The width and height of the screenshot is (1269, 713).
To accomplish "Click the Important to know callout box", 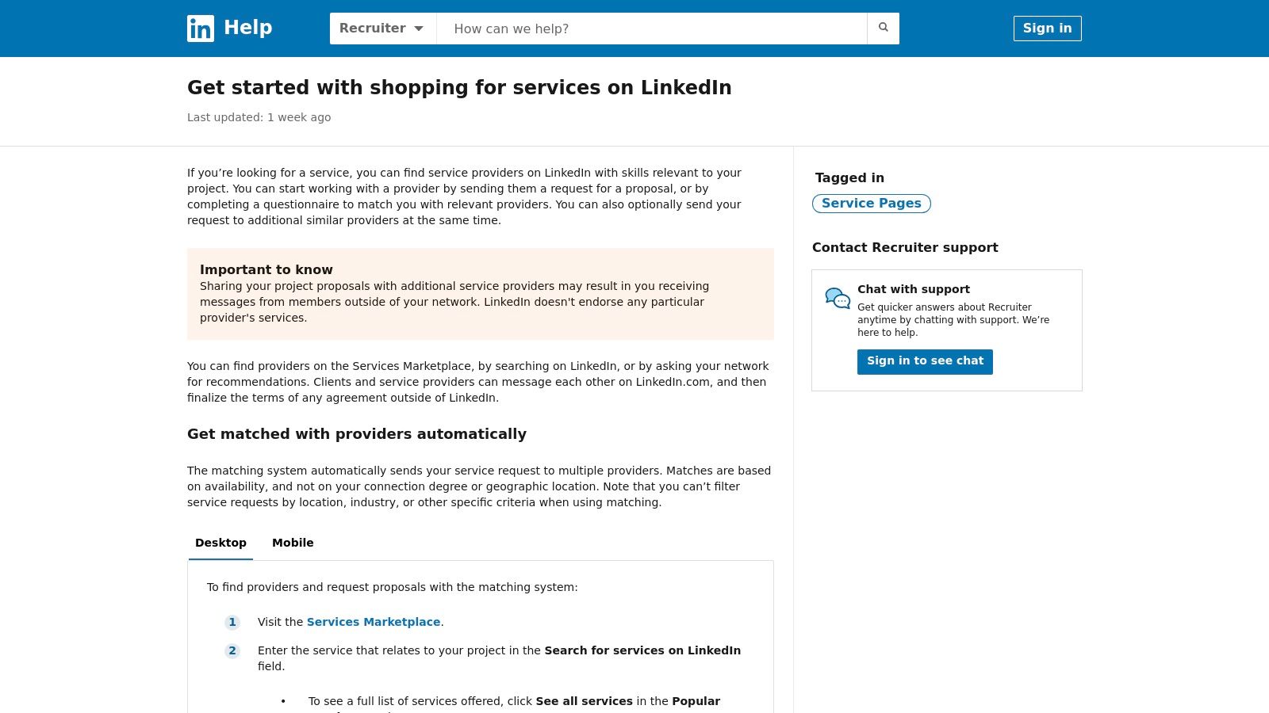I will [480, 293].
